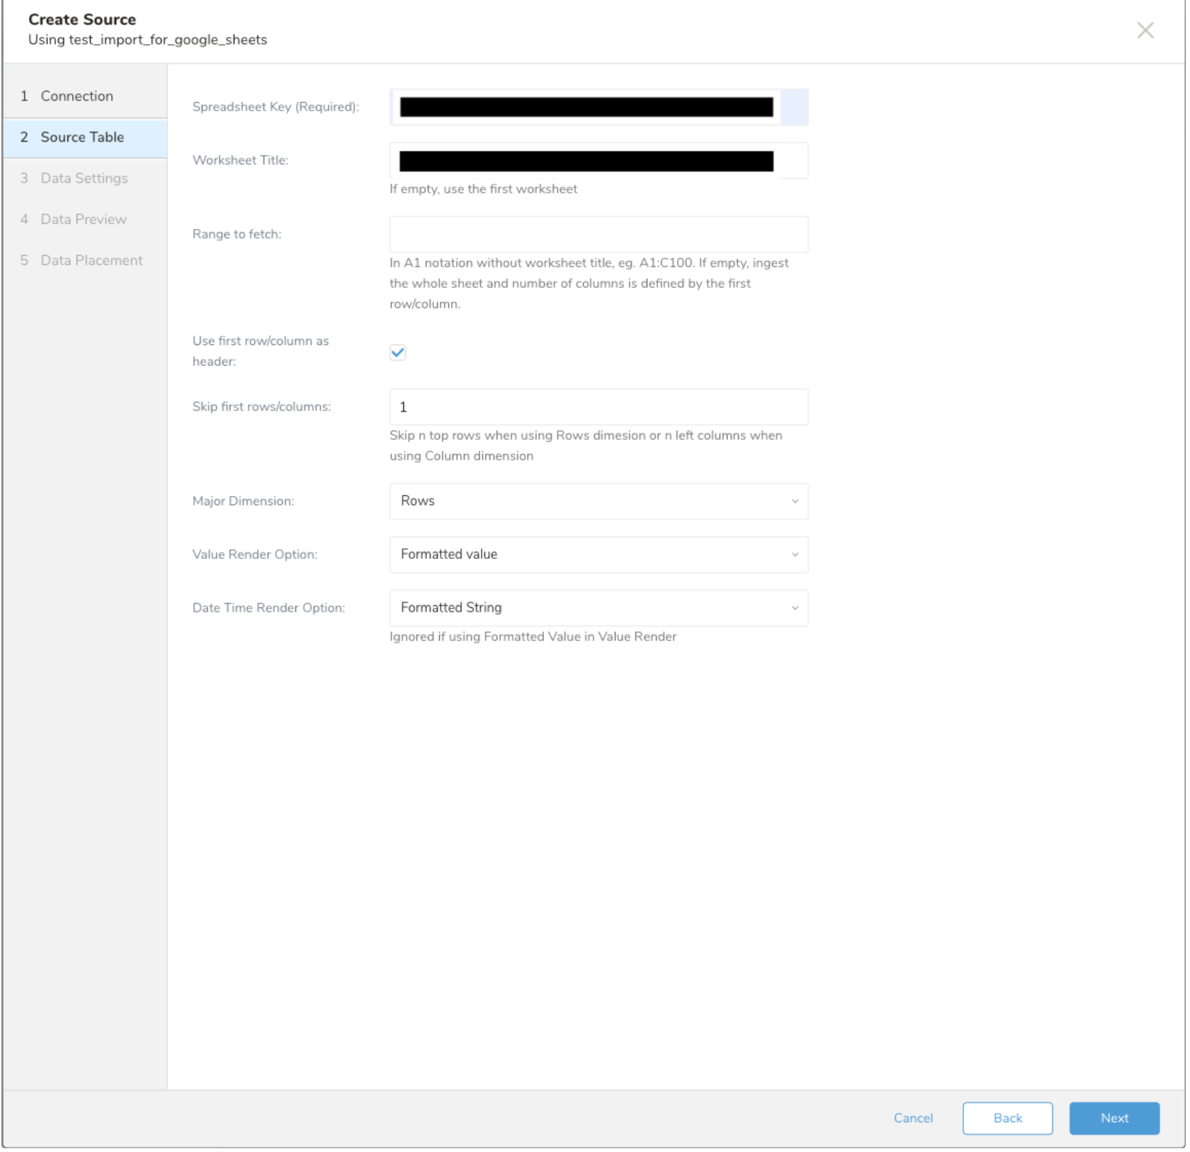1190x1152 pixels.
Task: Click the Cancel link
Action: pyautogui.click(x=912, y=1118)
